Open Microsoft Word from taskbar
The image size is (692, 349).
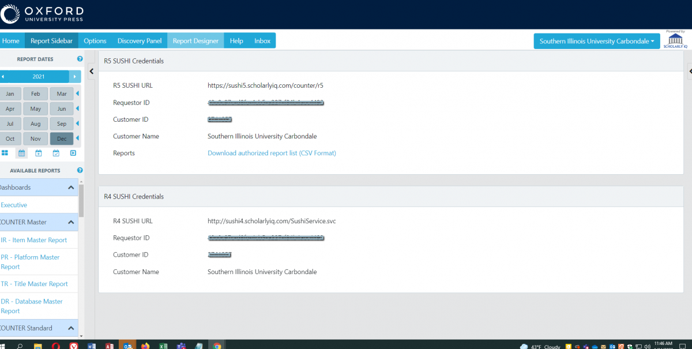pyautogui.click(x=91, y=346)
